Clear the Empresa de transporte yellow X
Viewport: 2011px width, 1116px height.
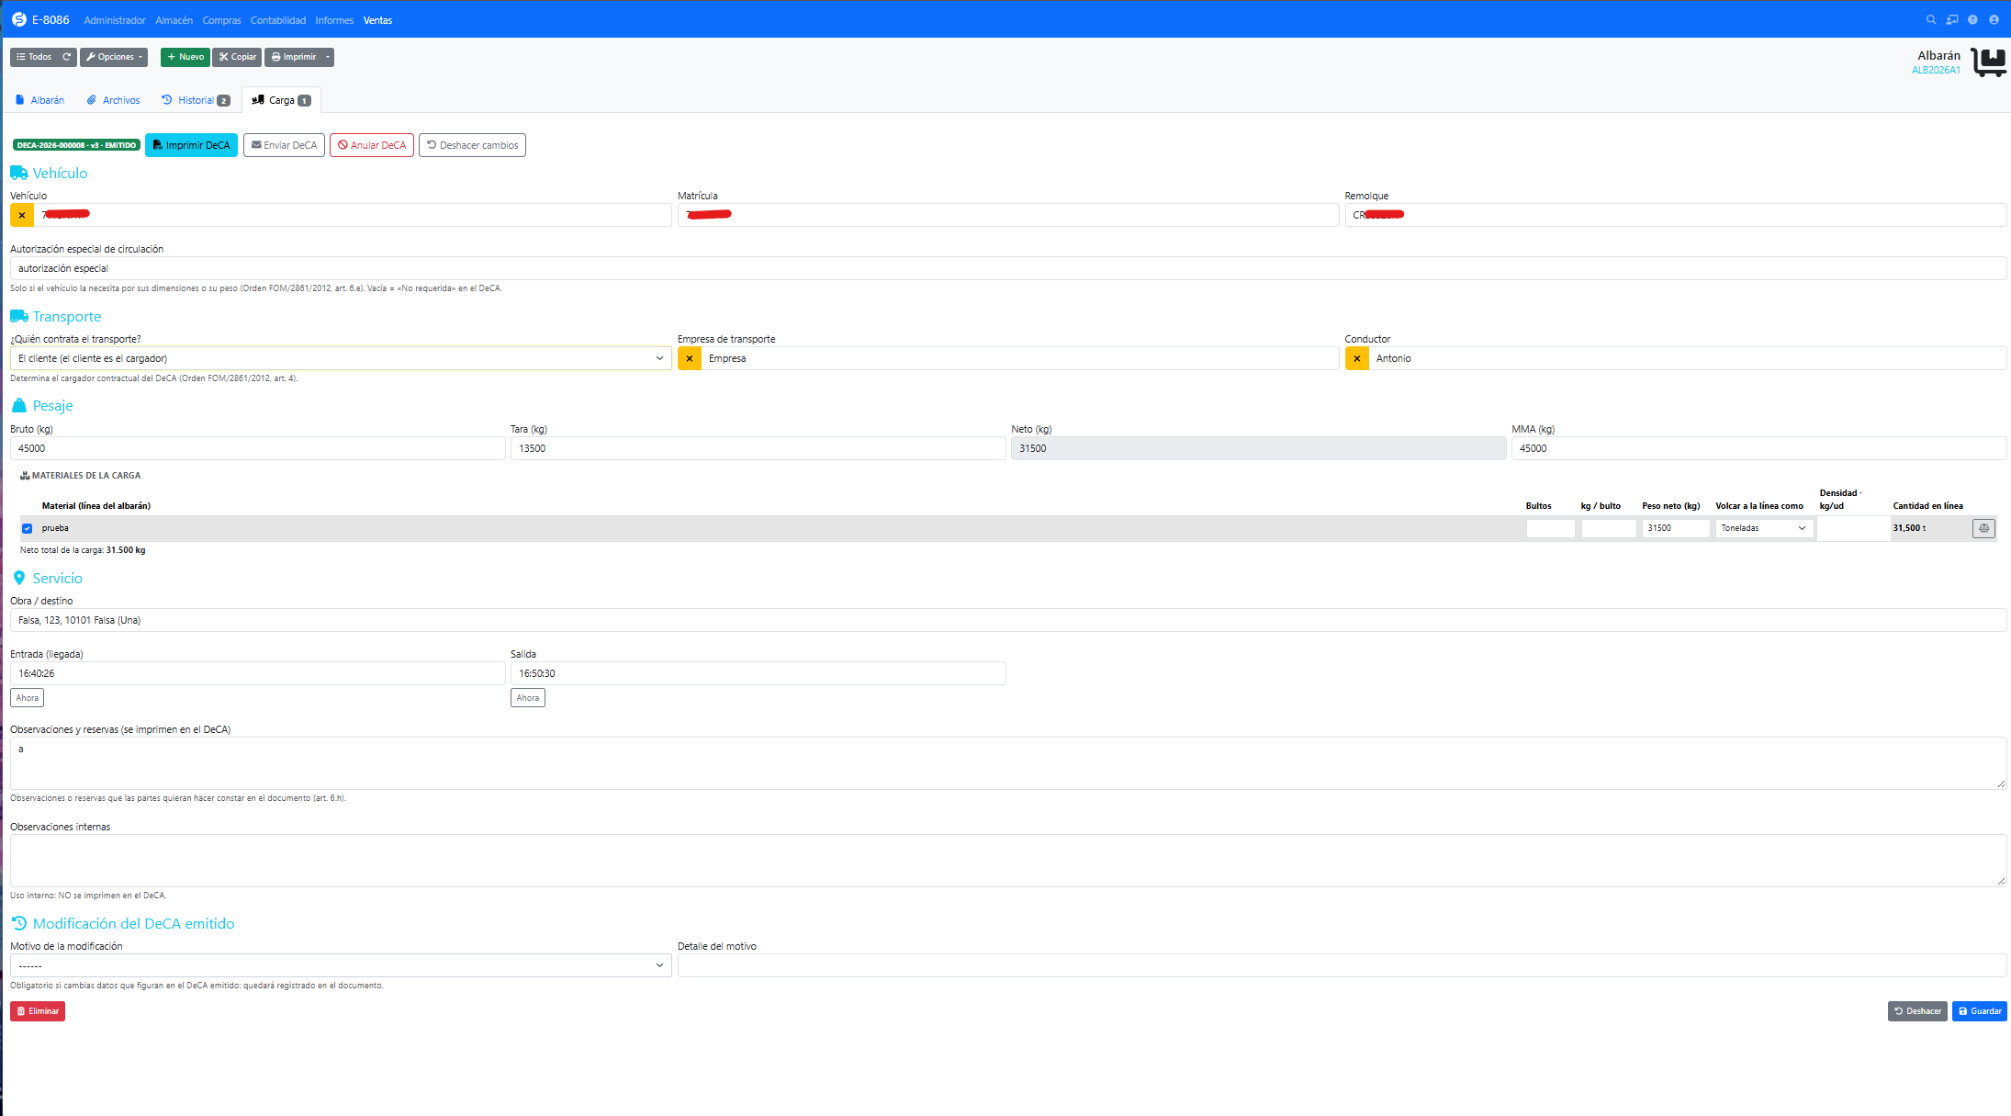pyautogui.click(x=690, y=358)
